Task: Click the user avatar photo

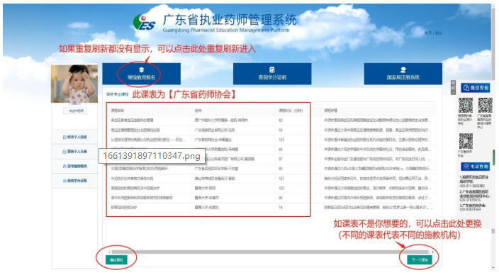Action: coord(74,84)
